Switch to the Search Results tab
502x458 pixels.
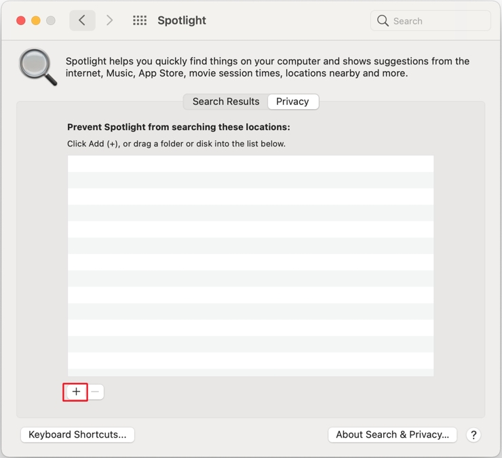(x=226, y=102)
